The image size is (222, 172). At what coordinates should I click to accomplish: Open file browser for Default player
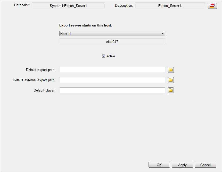click(x=171, y=90)
